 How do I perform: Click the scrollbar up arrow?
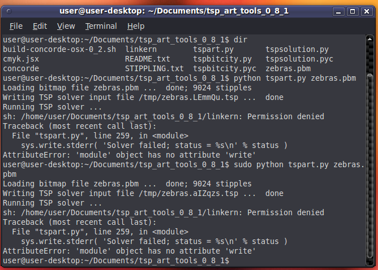click(370, 39)
